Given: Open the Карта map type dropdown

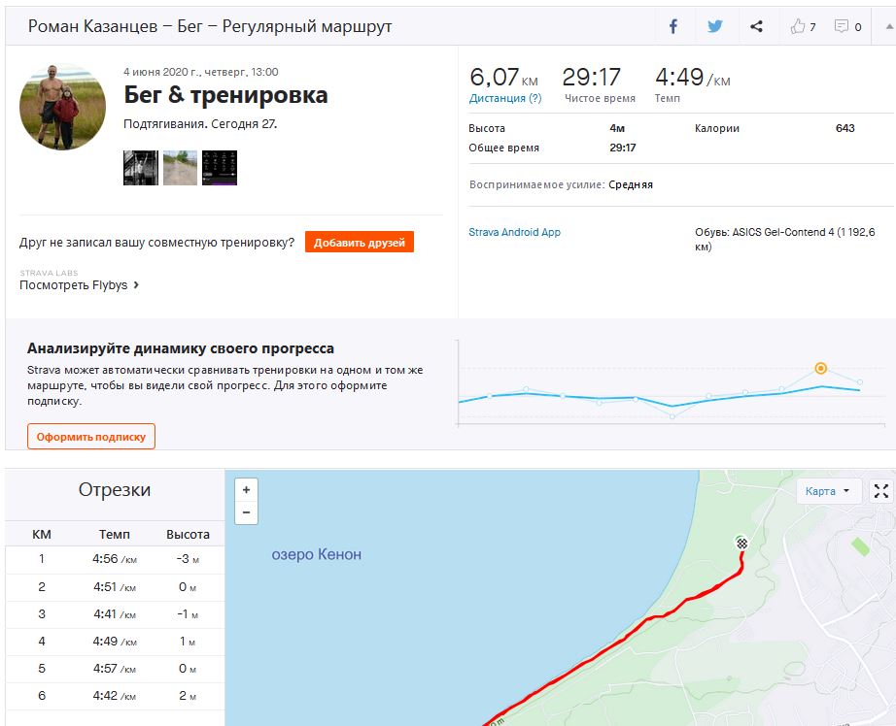Looking at the screenshot, I should click(x=827, y=491).
